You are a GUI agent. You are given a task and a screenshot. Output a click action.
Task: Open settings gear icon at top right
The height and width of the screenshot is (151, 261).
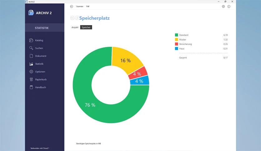[x=224, y=7]
